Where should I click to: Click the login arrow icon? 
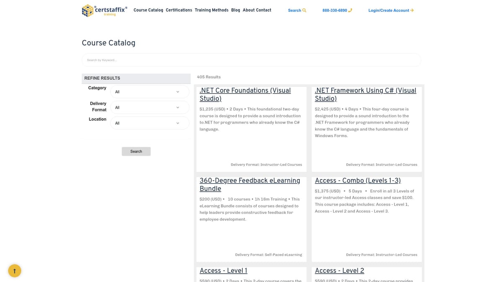click(x=412, y=10)
